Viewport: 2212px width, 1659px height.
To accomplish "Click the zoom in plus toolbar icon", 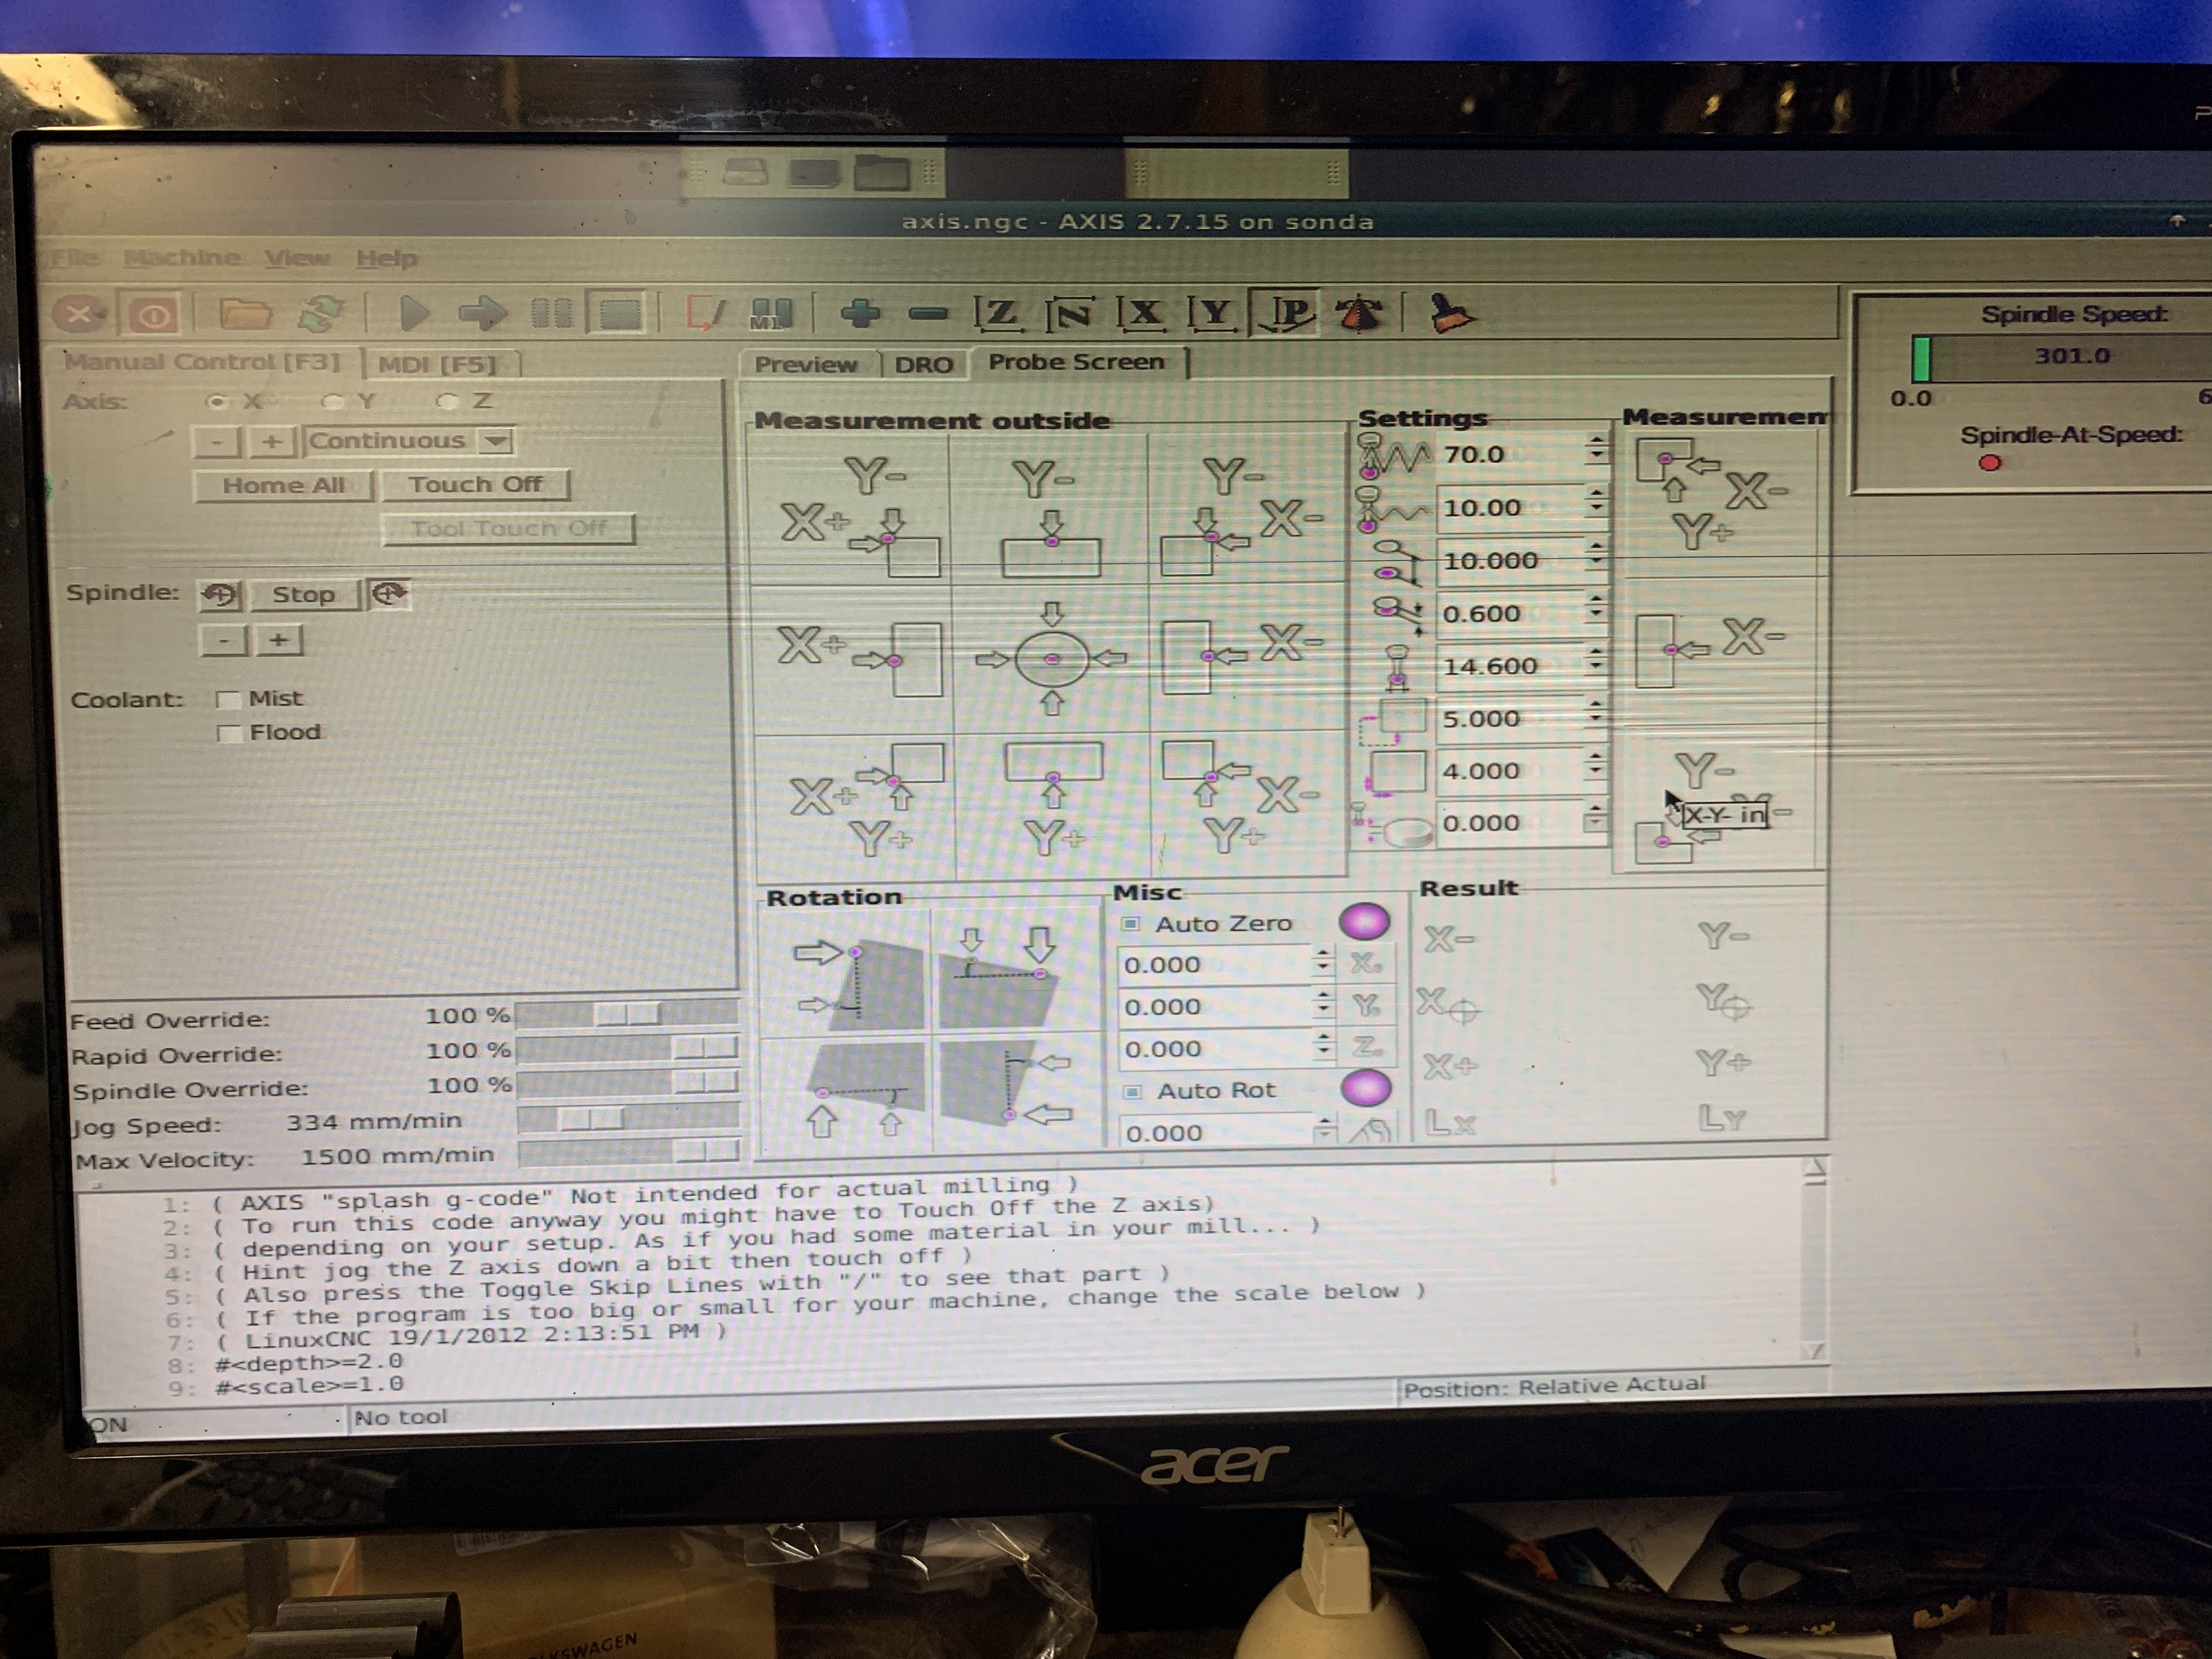I will coord(860,314).
